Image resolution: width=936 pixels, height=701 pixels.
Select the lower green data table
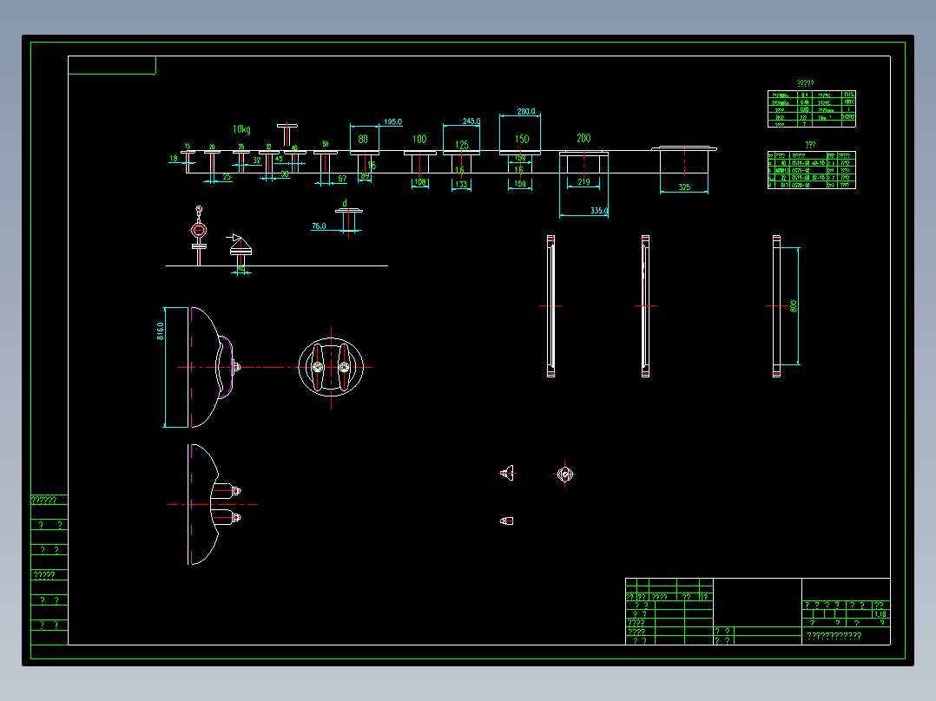click(x=812, y=170)
